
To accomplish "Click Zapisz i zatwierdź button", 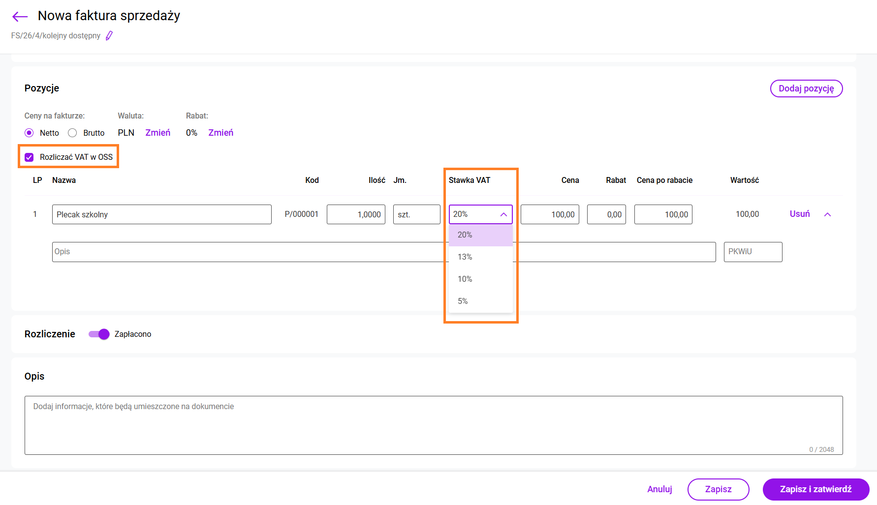I will 815,489.
